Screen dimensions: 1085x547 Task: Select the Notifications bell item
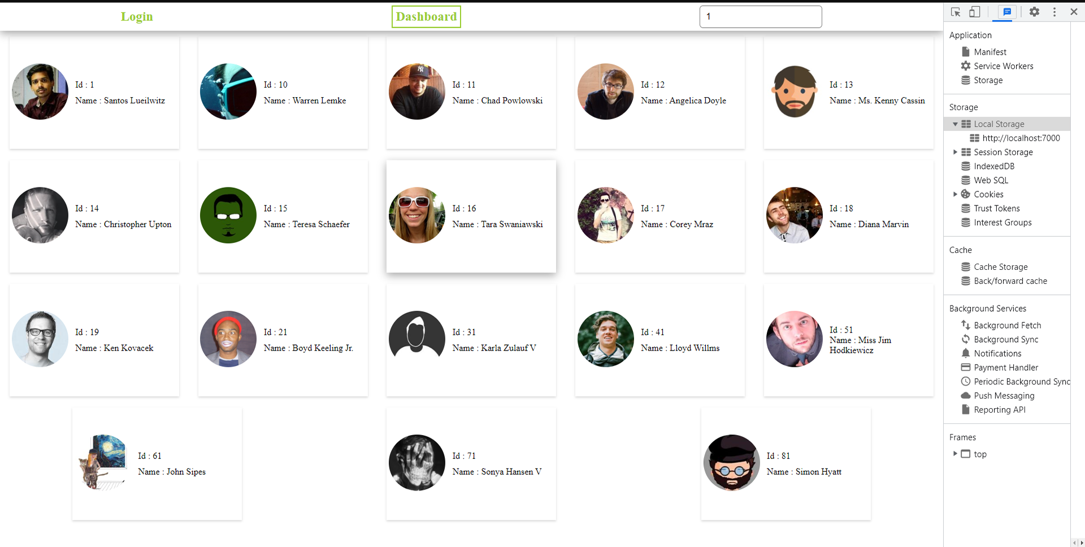(x=997, y=353)
